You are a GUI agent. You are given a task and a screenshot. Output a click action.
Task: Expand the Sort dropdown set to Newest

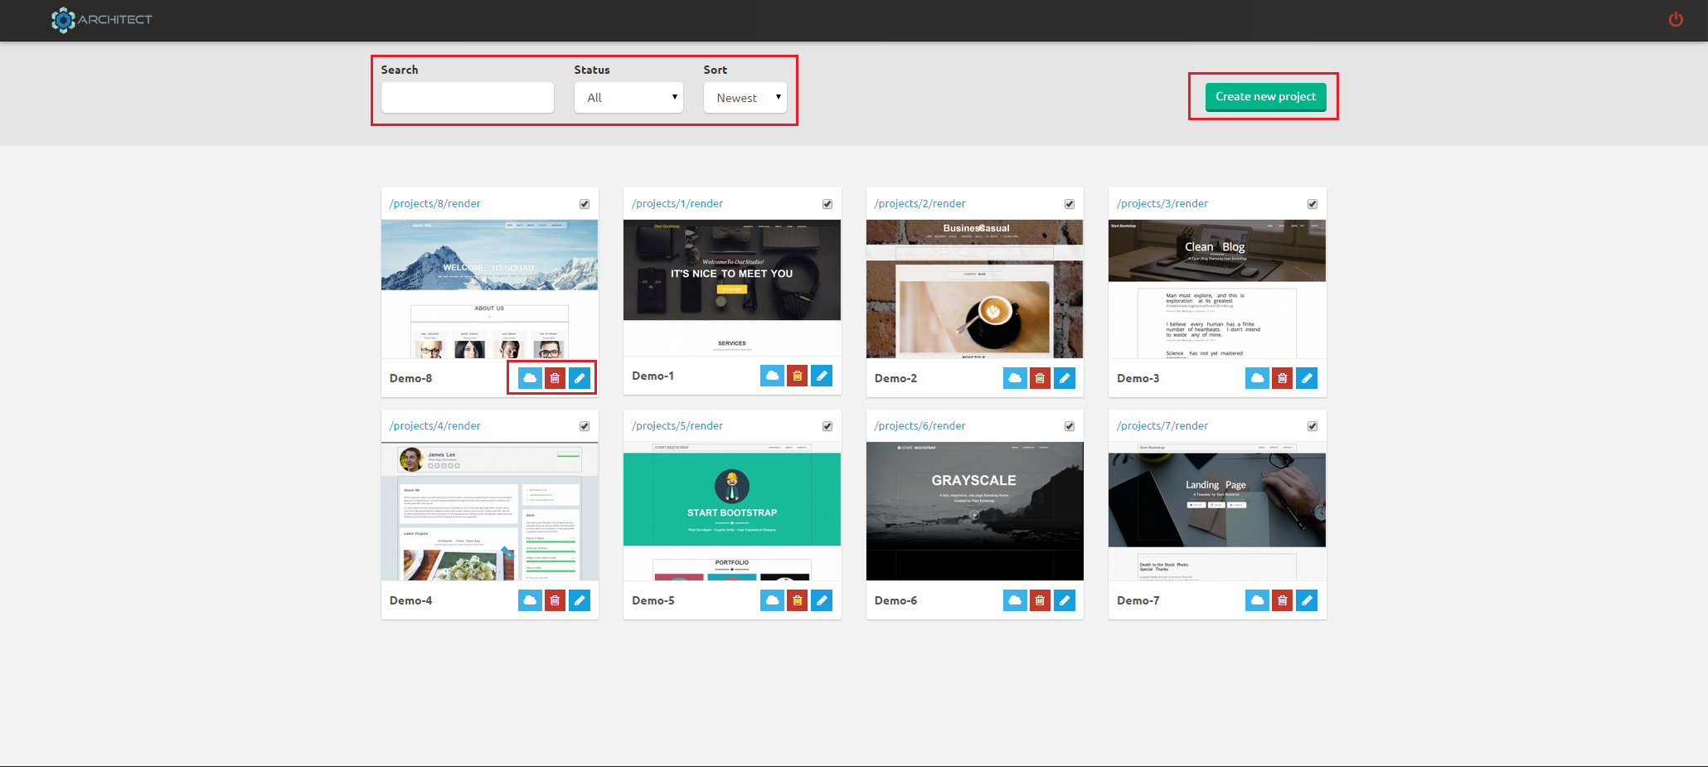[x=745, y=98]
